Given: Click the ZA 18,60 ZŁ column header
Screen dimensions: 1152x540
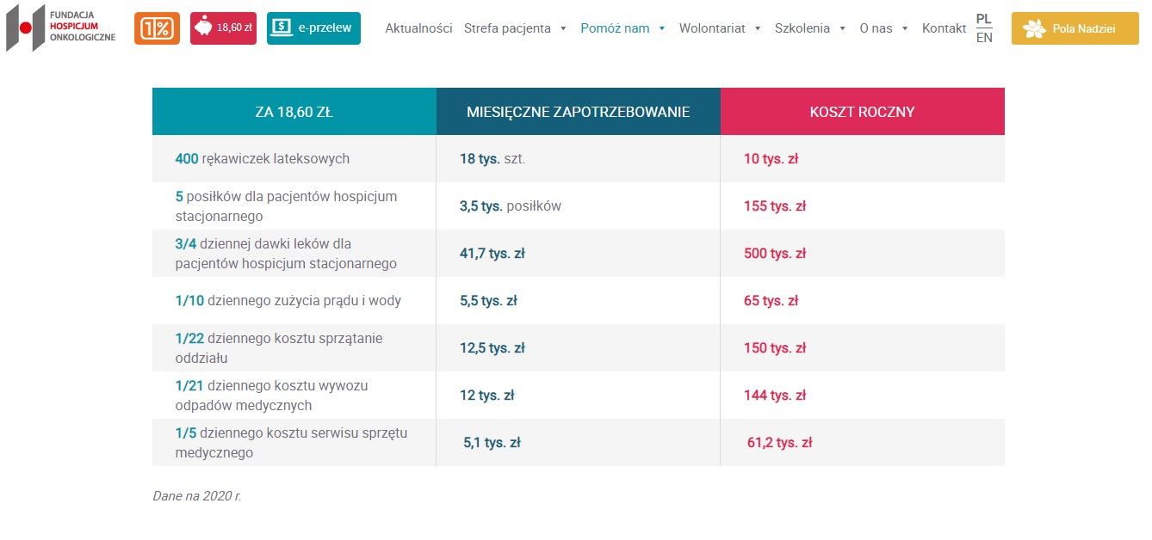Looking at the screenshot, I should (x=294, y=112).
